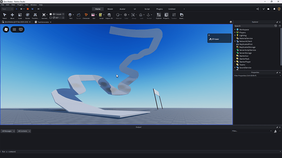Viewport: 282px width, 158px height.
Task: Switch to the Avatar ribbon tab
Action: tap(123, 9)
